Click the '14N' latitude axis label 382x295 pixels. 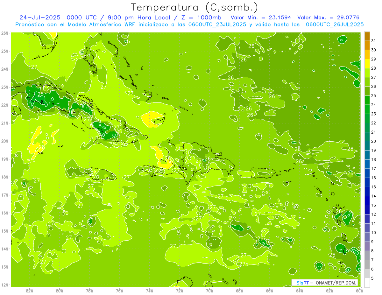[4, 249]
